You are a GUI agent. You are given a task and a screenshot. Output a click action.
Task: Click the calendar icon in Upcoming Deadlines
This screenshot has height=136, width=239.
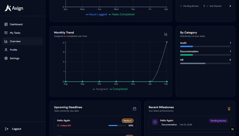pos(135,109)
